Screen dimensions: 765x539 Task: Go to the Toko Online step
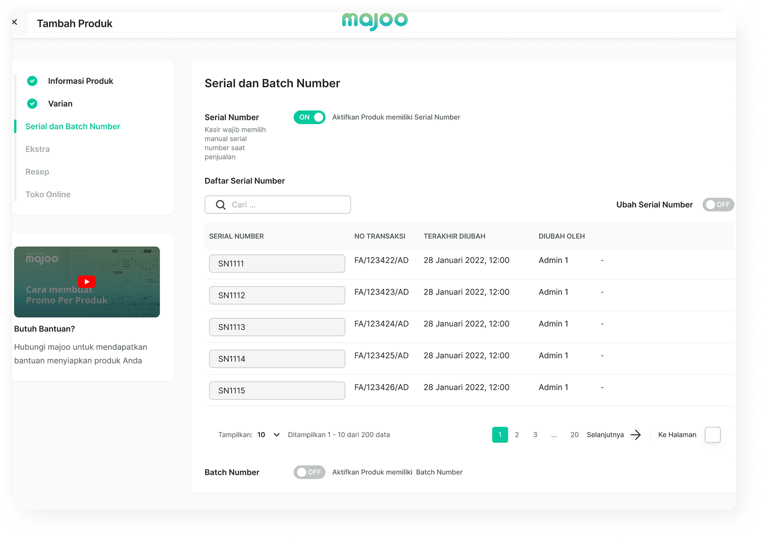click(x=48, y=195)
